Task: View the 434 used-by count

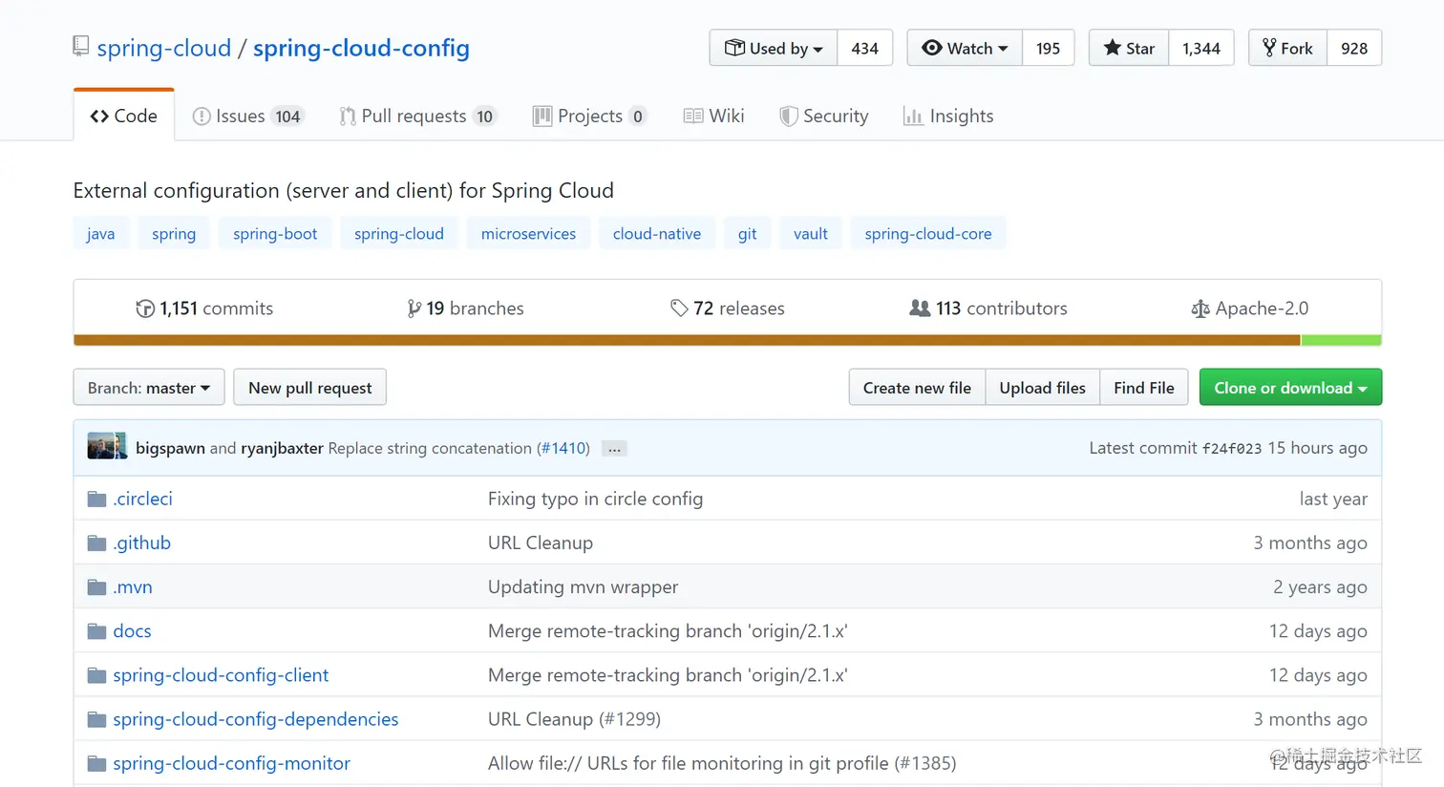Action: coord(865,48)
